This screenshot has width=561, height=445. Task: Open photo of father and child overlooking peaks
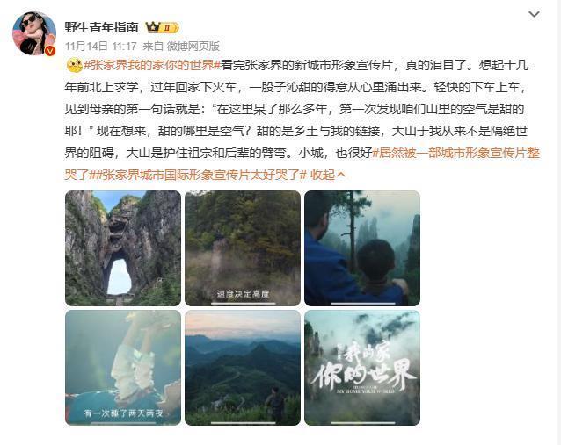click(362, 248)
